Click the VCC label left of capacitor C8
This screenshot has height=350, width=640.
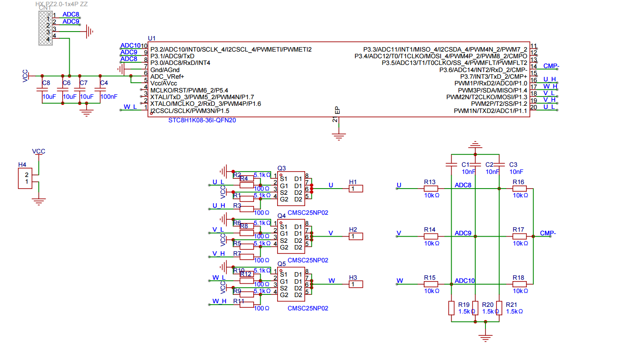click(25, 76)
